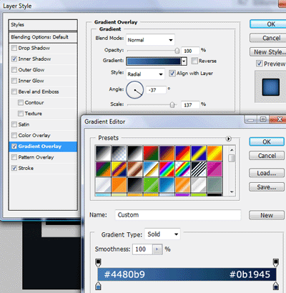Open the Gradient Type dropdown

162,234
